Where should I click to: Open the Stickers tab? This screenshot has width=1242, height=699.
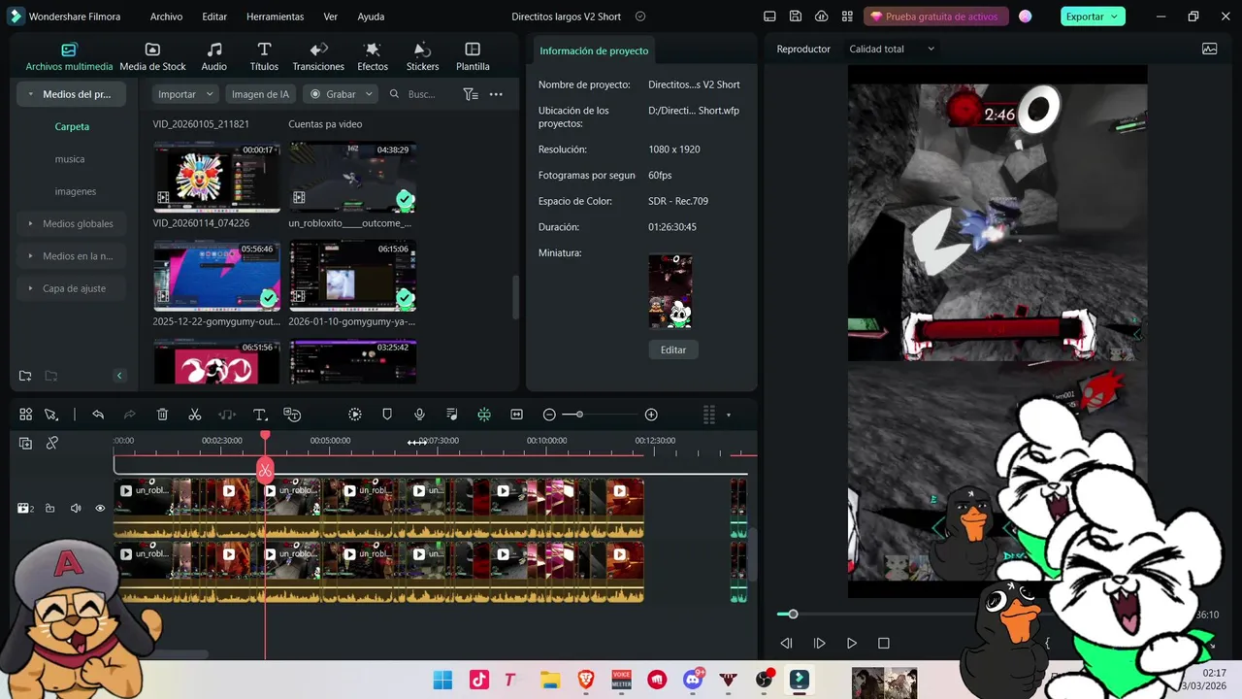point(422,57)
